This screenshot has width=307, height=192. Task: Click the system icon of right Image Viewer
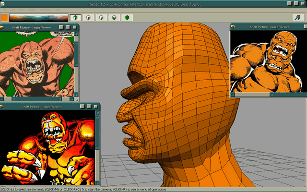233,27
